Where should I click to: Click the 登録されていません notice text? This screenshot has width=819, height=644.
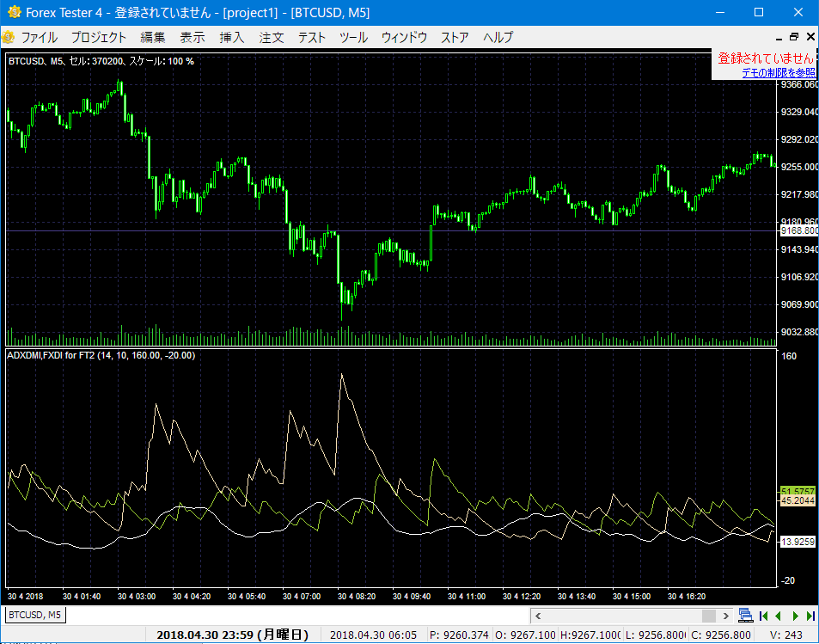tap(765, 58)
